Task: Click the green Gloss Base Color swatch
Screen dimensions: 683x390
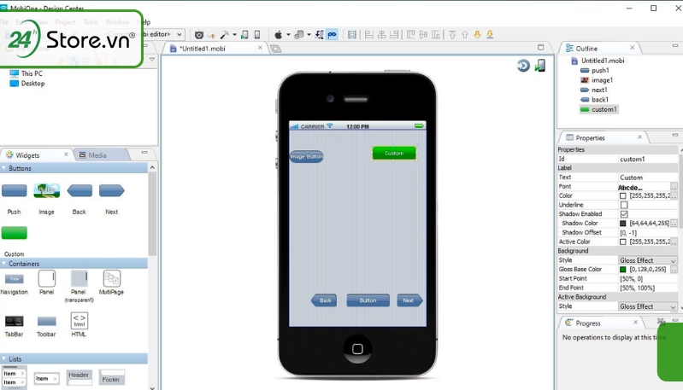Action: point(623,270)
